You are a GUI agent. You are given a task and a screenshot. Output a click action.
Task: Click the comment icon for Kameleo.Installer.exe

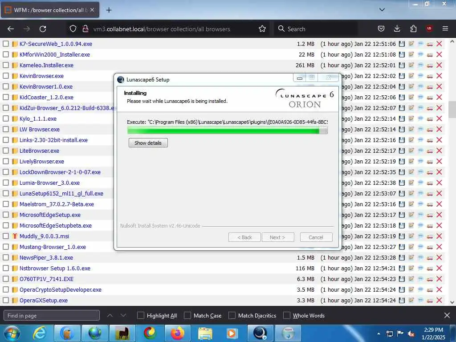420,65
